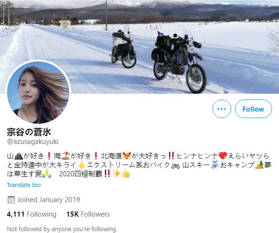Click the fox emoji in bio
279x233 pixels.
tap(127, 156)
